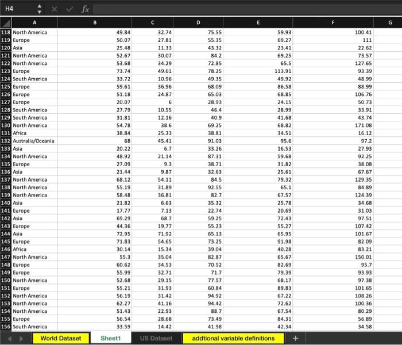The width and height of the screenshot is (402, 345).
Task: Click Asia cell in row 120
Action: 34,48
